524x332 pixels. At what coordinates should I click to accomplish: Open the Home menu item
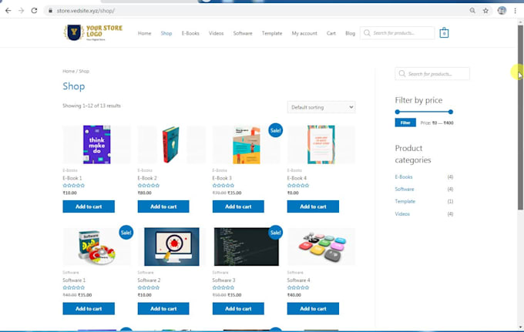tap(144, 33)
